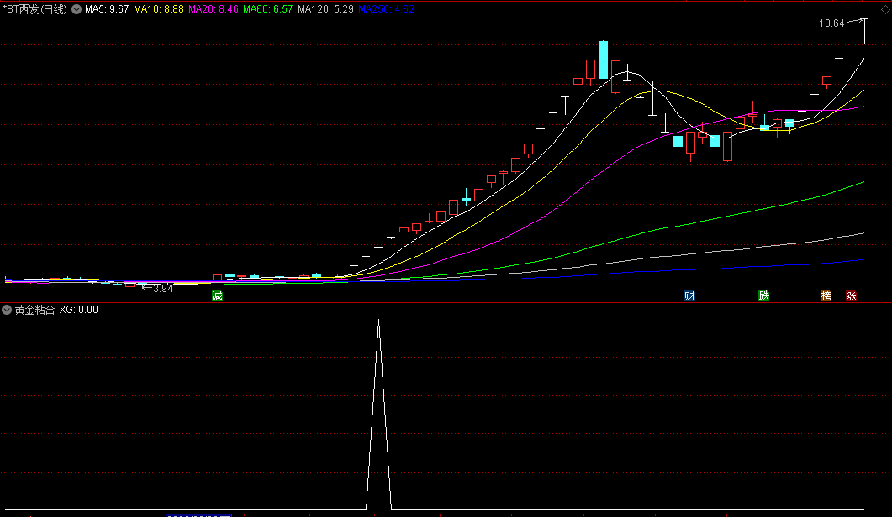Screen dimensions: 892x517
Task: Click the last candlestick at the 10.64 high
Action: click(865, 31)
